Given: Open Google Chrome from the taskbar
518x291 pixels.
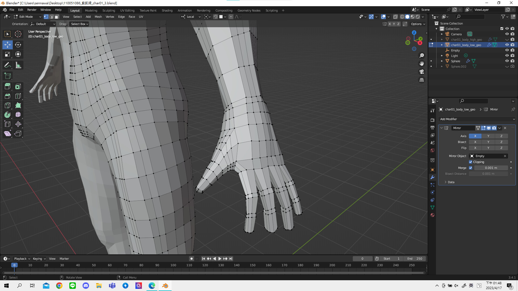Looking at the screenshot, I should pos(59,286).
